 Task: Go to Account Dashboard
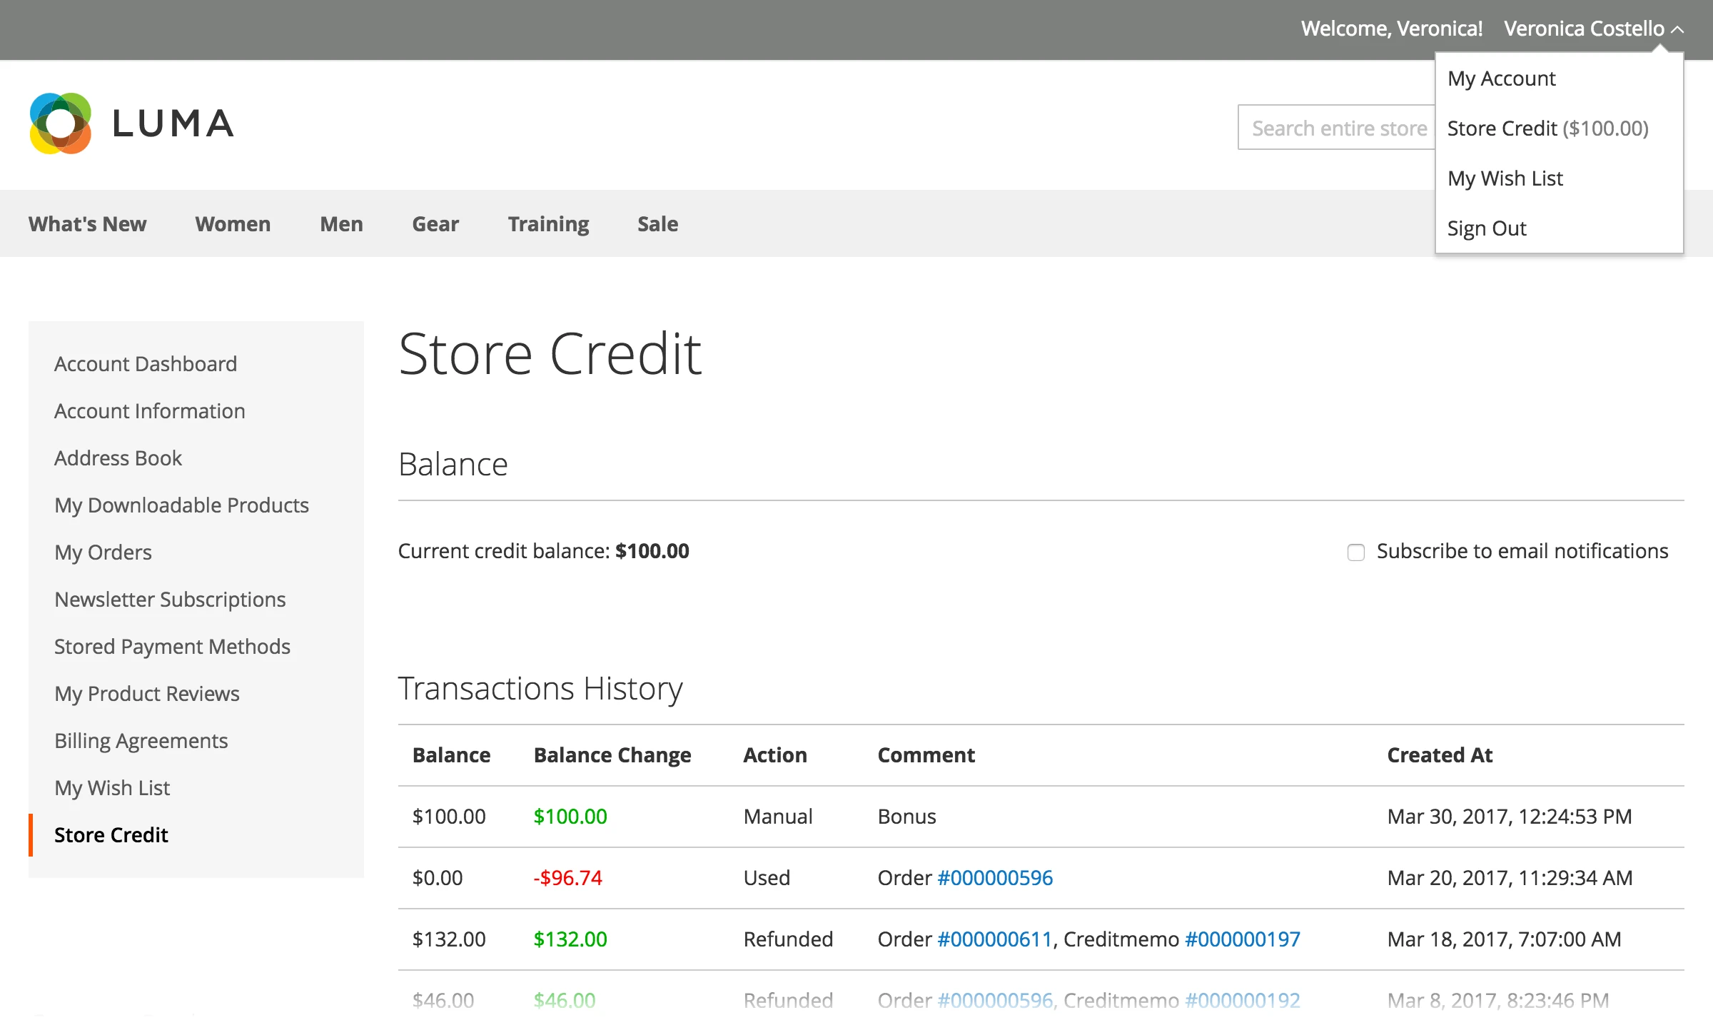tap(146, 363)
